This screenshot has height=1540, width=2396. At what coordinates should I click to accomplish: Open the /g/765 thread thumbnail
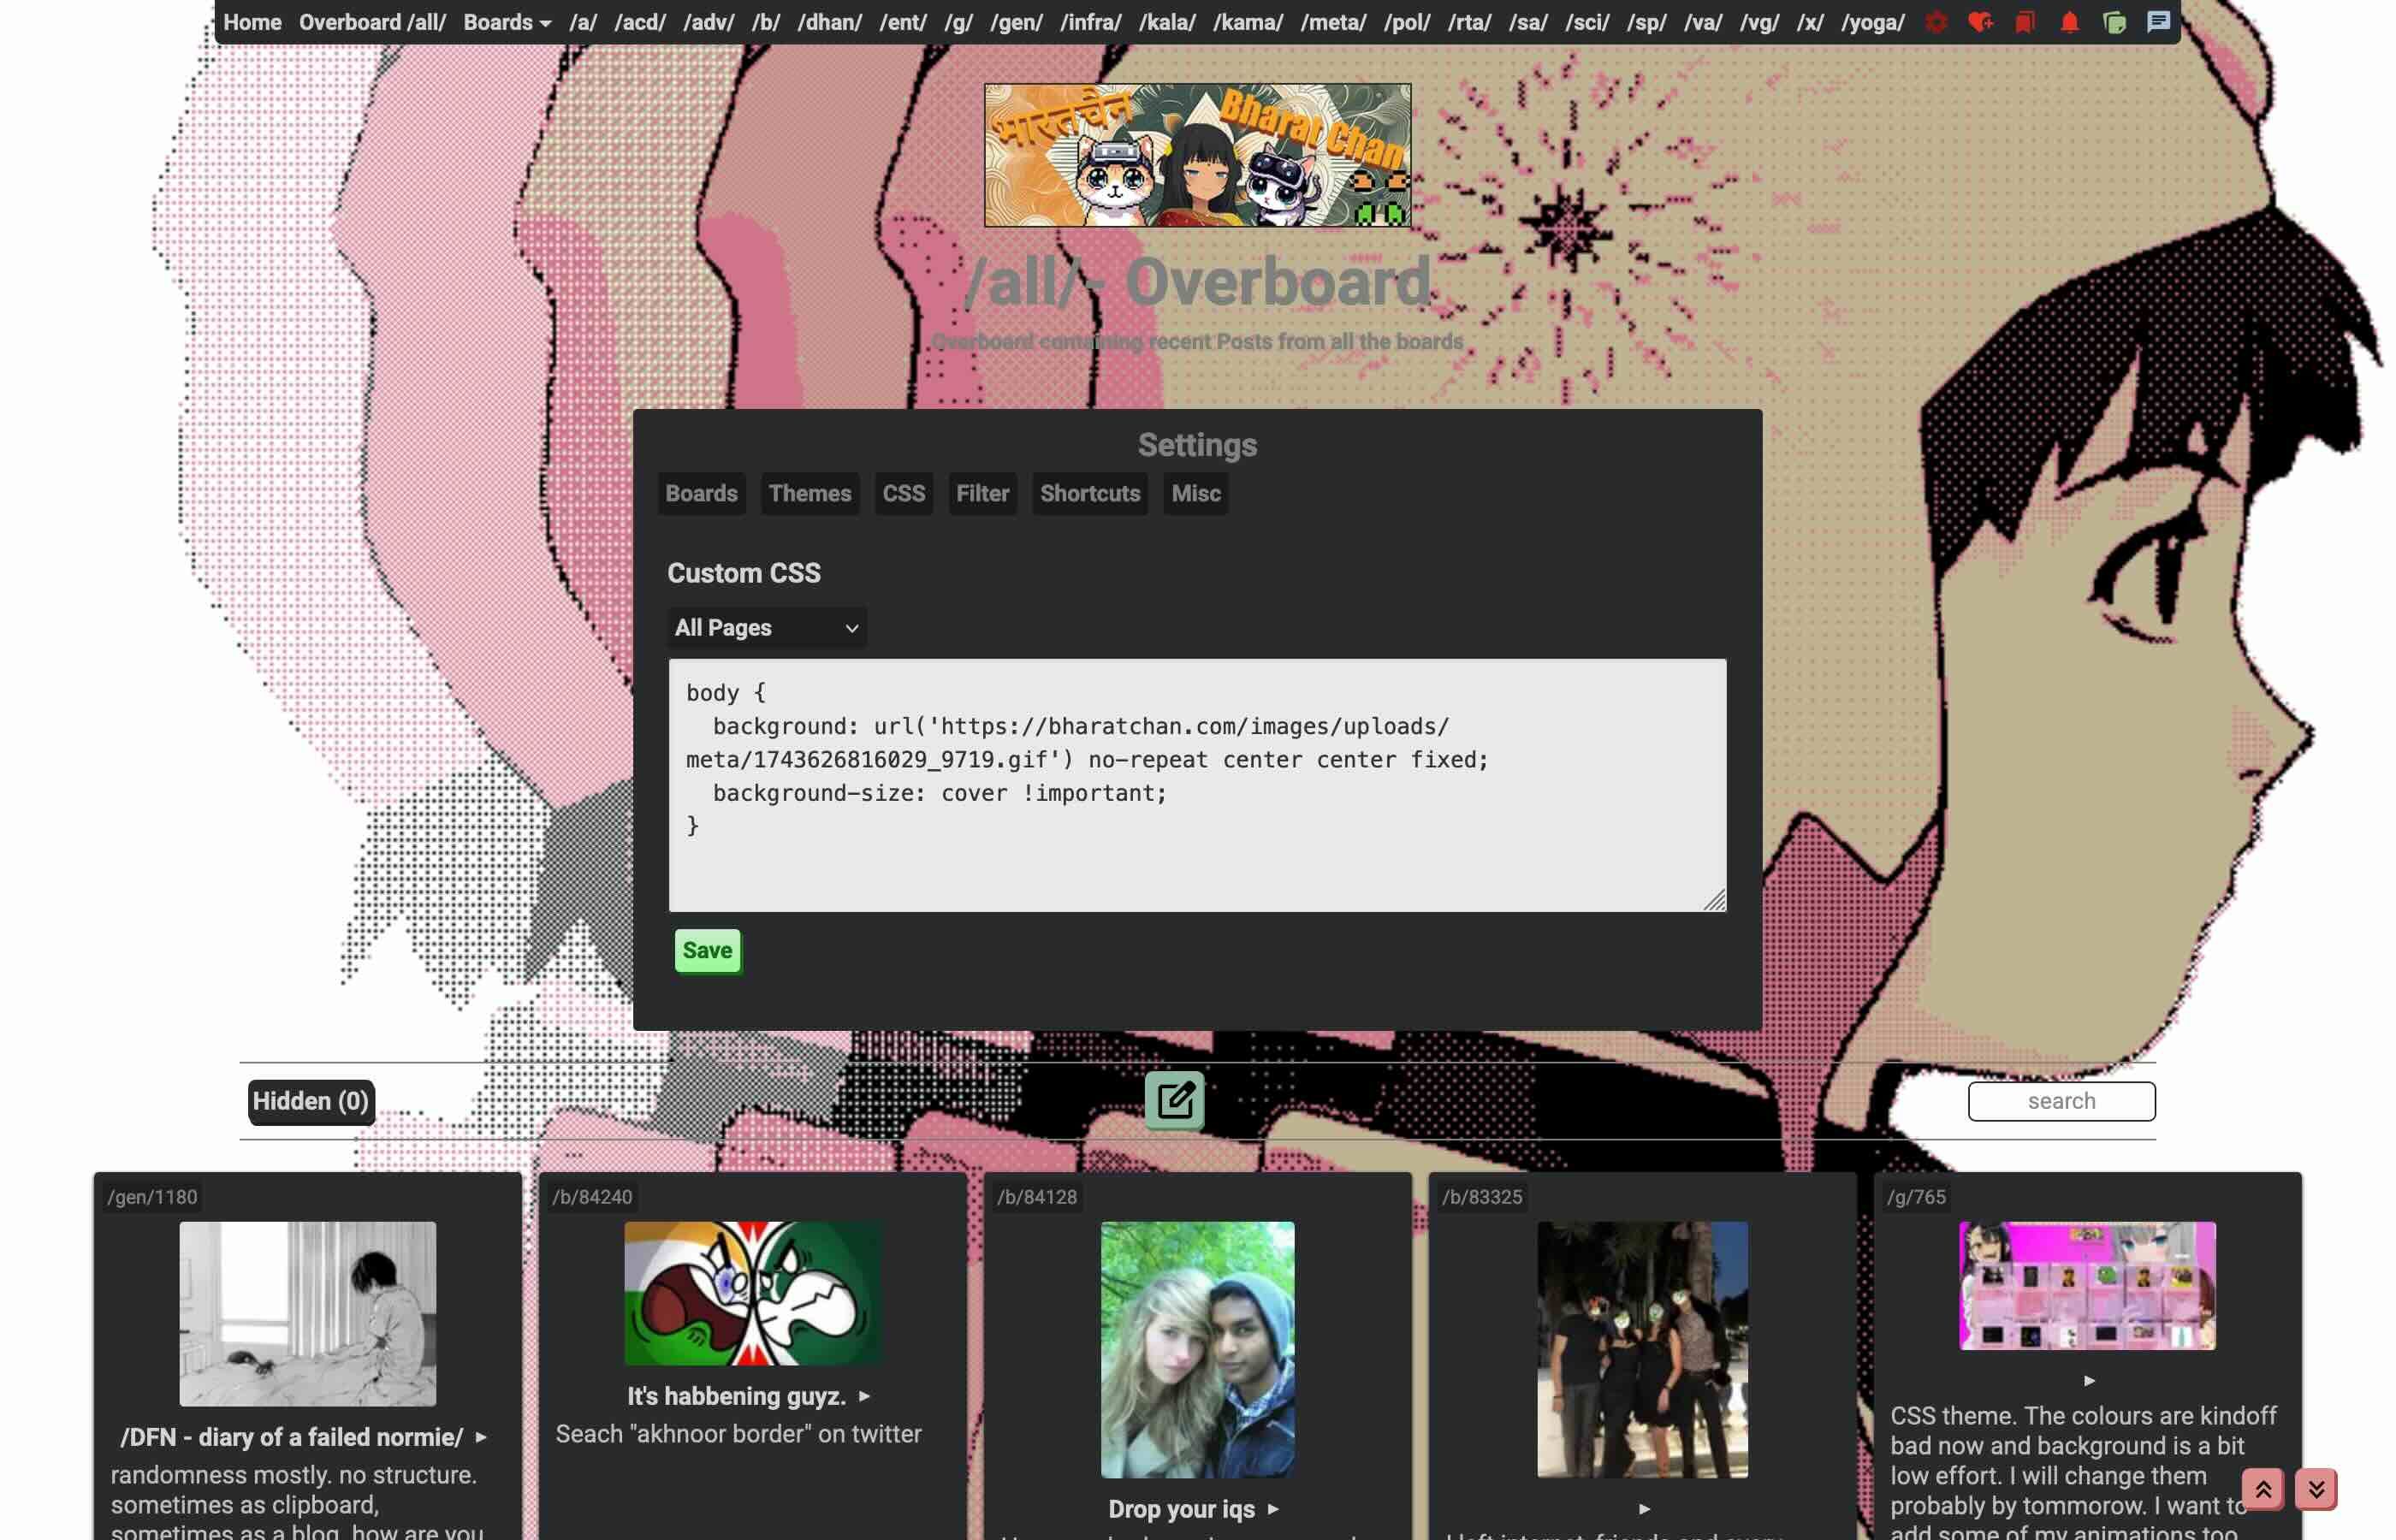(x=2086, y=1285)
